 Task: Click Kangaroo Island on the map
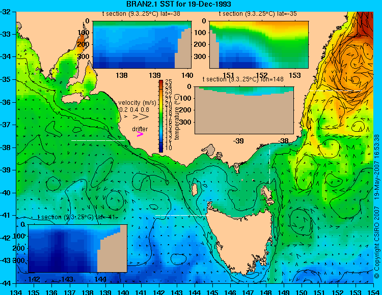pos(74,99)
